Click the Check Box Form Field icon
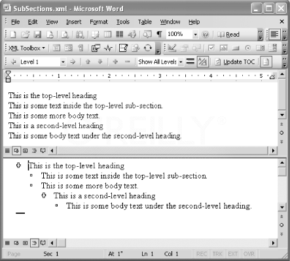Screen dimensions: 290x261 click(211, 48)
